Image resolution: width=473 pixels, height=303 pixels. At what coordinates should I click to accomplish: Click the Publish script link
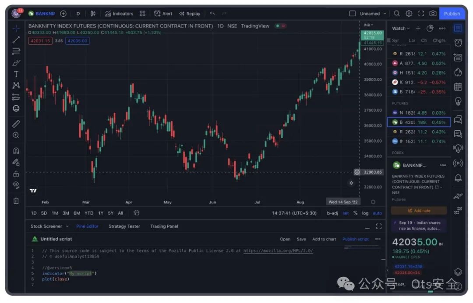coord(355,240)
